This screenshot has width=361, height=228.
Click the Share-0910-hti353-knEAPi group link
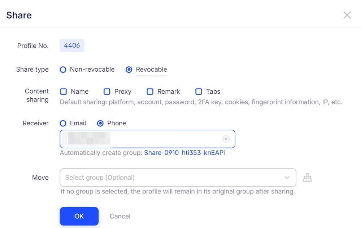(x=184, y=153)
